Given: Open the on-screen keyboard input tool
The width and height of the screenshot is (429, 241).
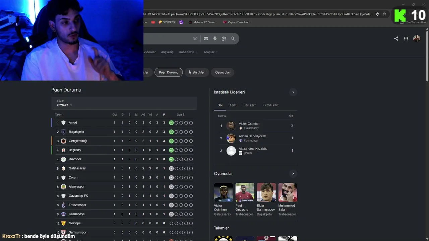Looking at the screenshot, I should tap(206, 38).
